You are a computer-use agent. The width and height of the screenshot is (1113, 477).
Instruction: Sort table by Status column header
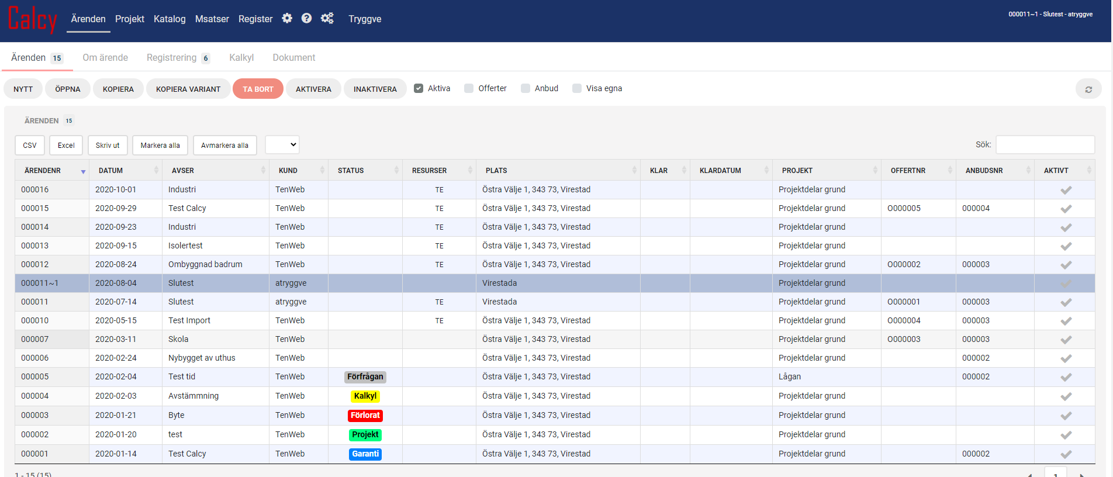351,171
